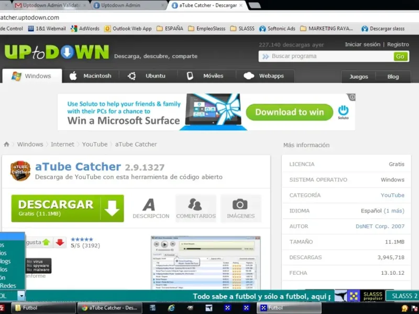Show the COMENTARIOS section

click(x=196, y=208)
